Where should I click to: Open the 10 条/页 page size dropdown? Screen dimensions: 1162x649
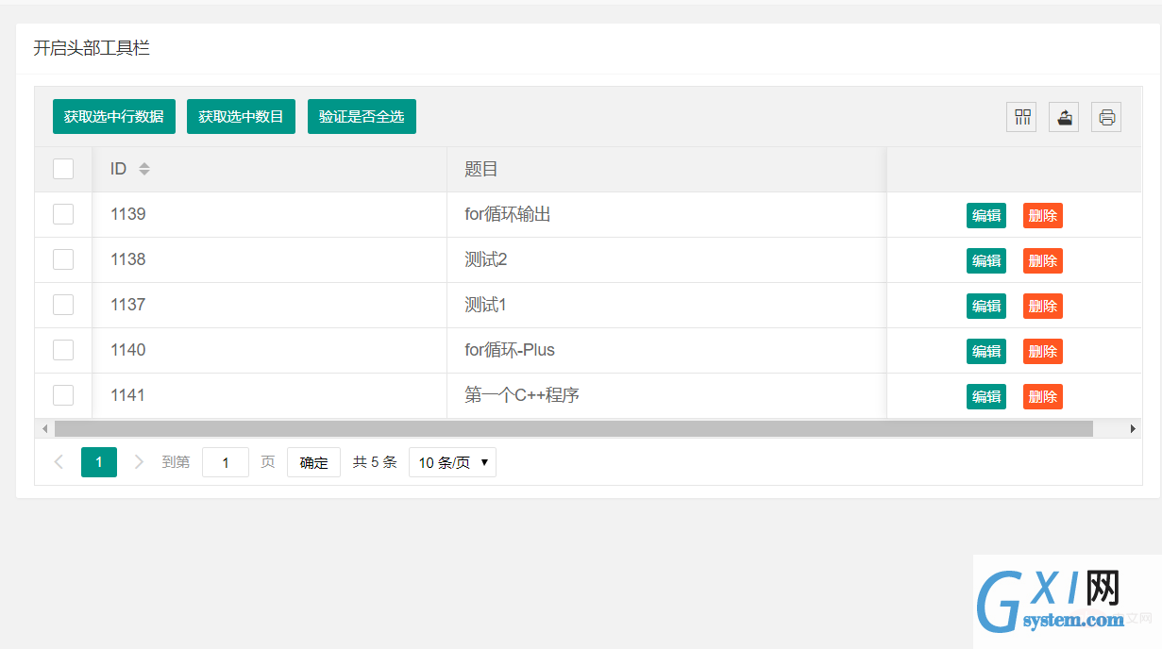point(452,462)
